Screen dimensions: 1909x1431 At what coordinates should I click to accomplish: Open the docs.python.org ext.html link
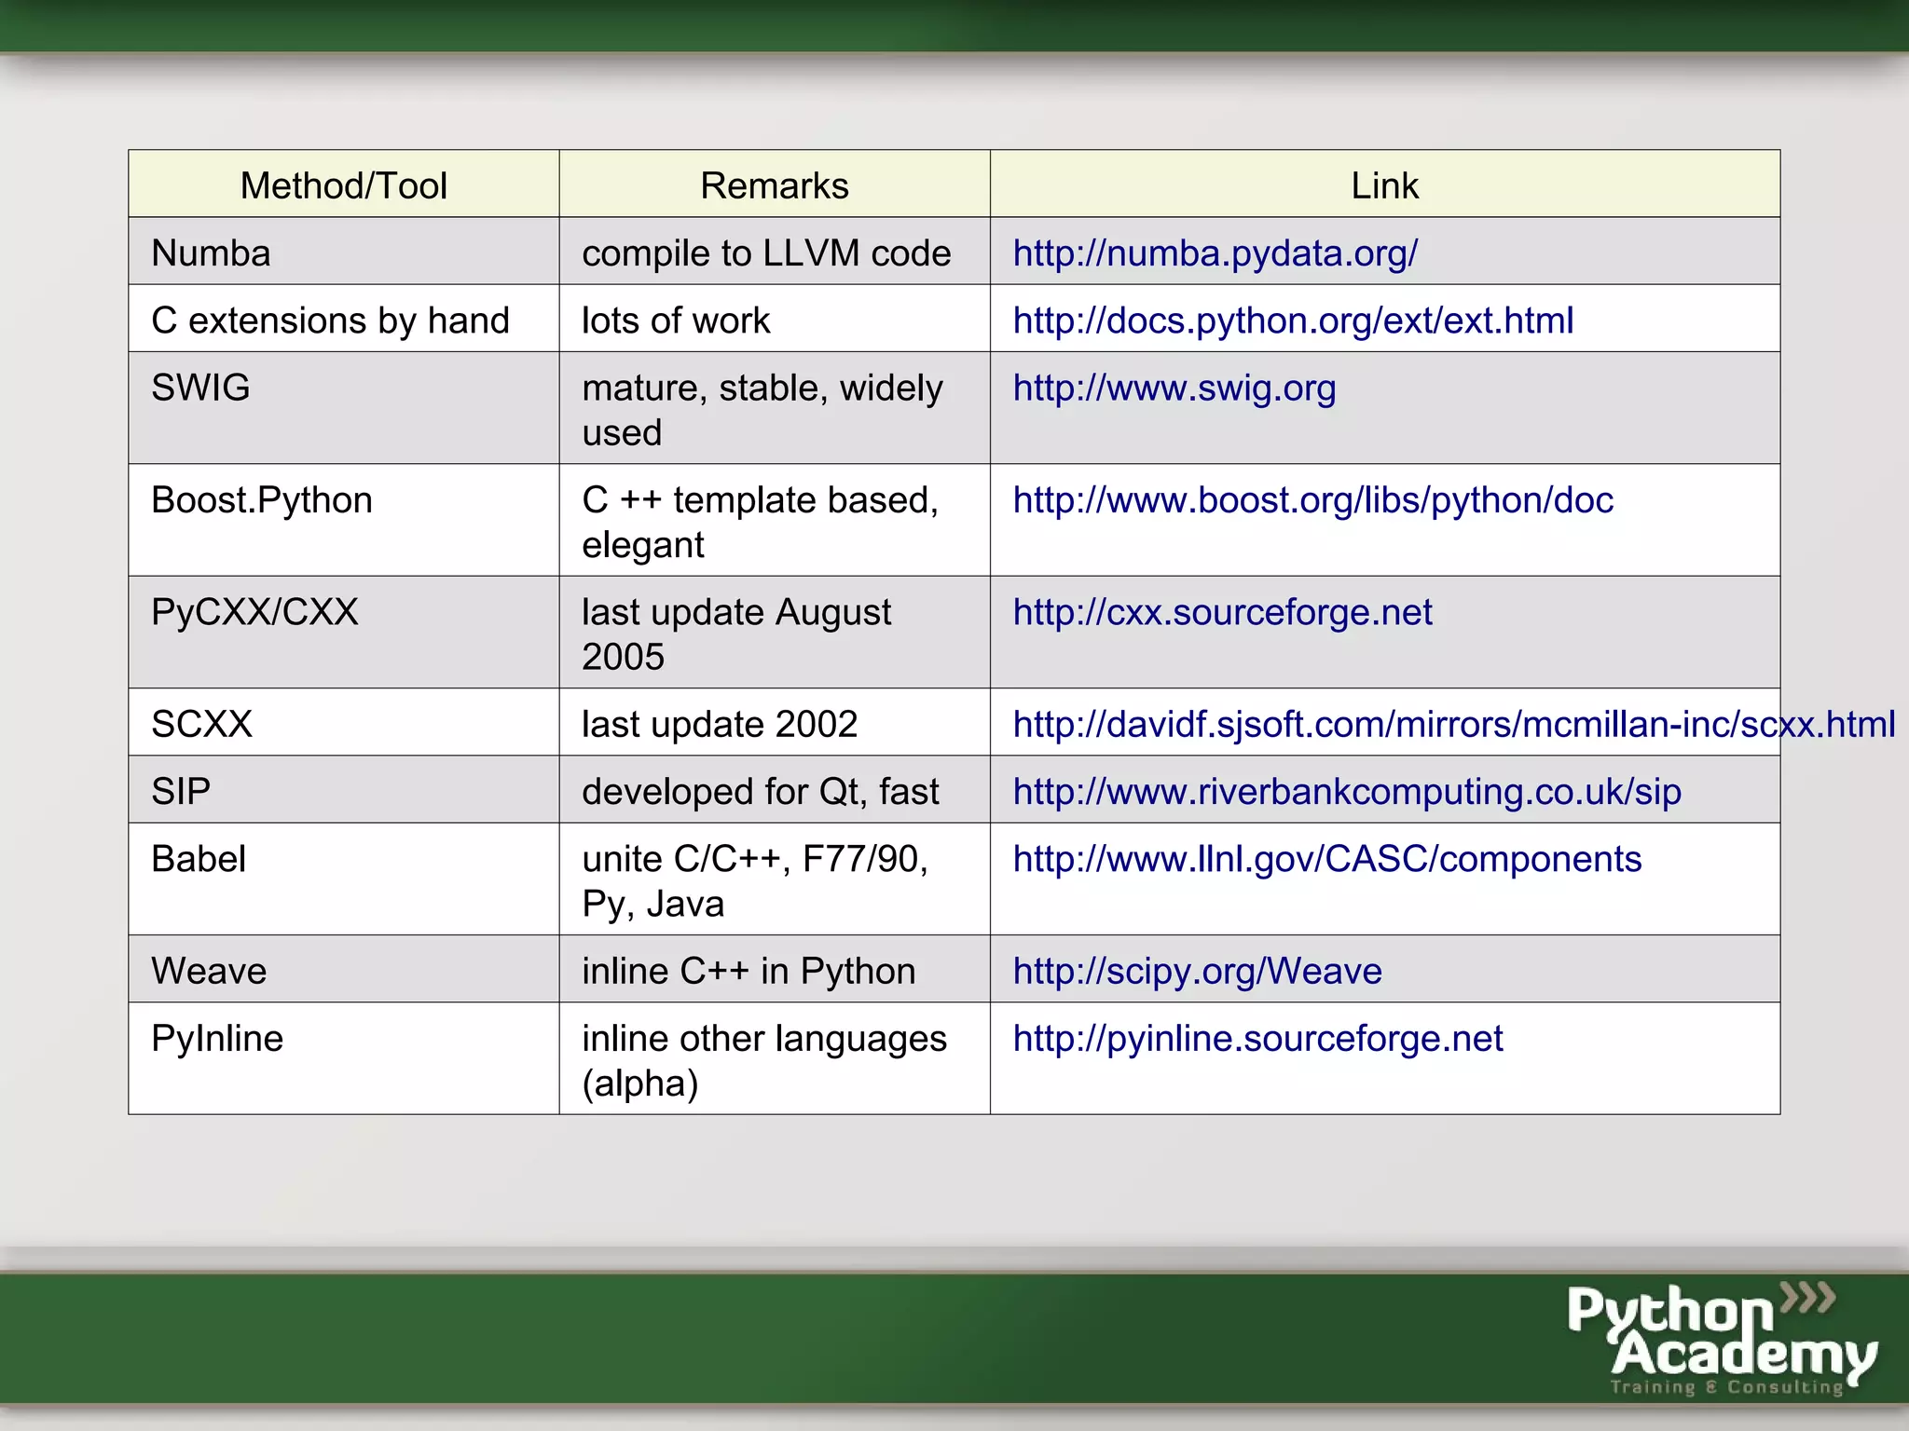point(1293,320)
